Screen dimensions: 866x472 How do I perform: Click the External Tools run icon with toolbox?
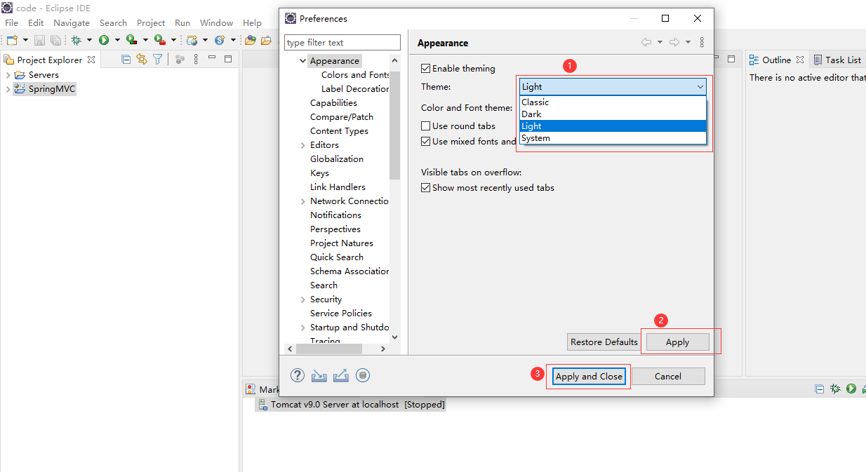[x=160, y=41]
